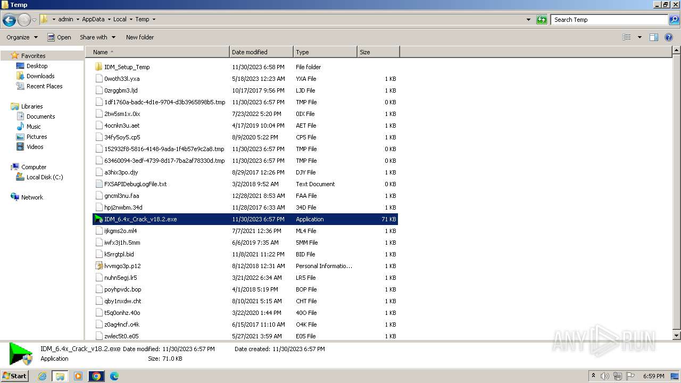Viewport: 681px width, 383px height.
Task: Toggle the preview pane
Action: pos(654,37)
